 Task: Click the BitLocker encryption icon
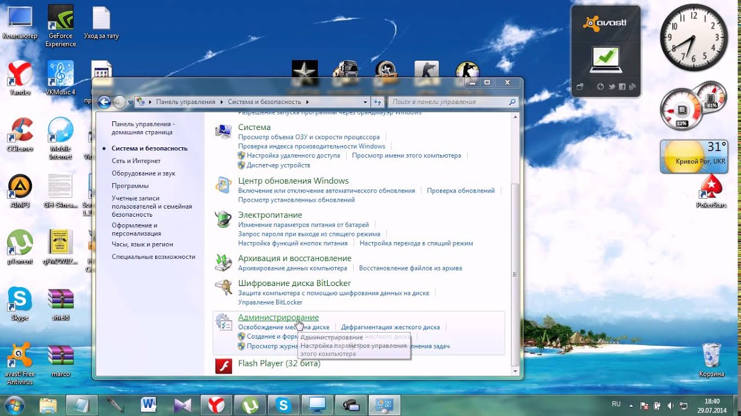coord(223,287)
